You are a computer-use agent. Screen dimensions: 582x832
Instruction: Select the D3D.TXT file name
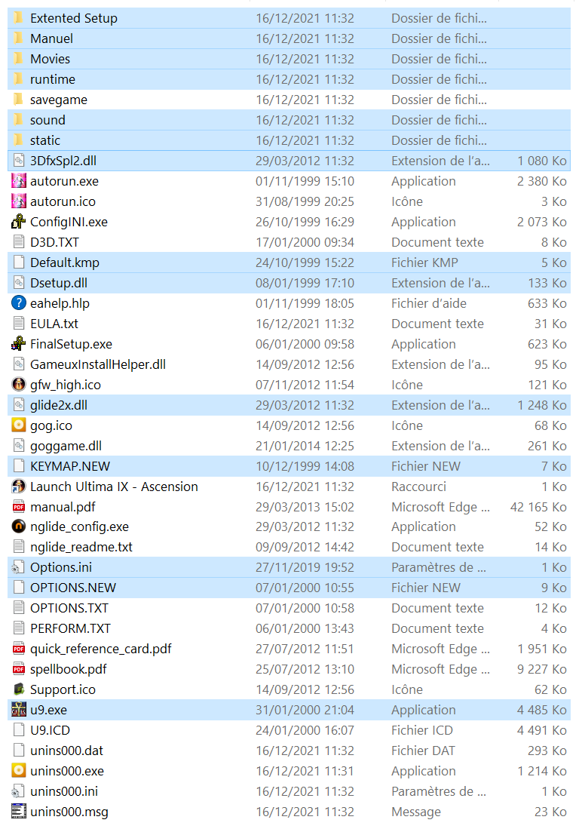[54, 242]
